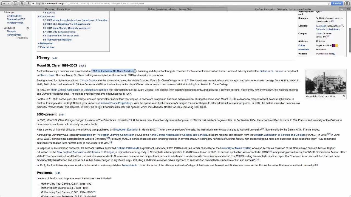
Task: Open a new tab with the plus button
Action: [x=342, y=9]
